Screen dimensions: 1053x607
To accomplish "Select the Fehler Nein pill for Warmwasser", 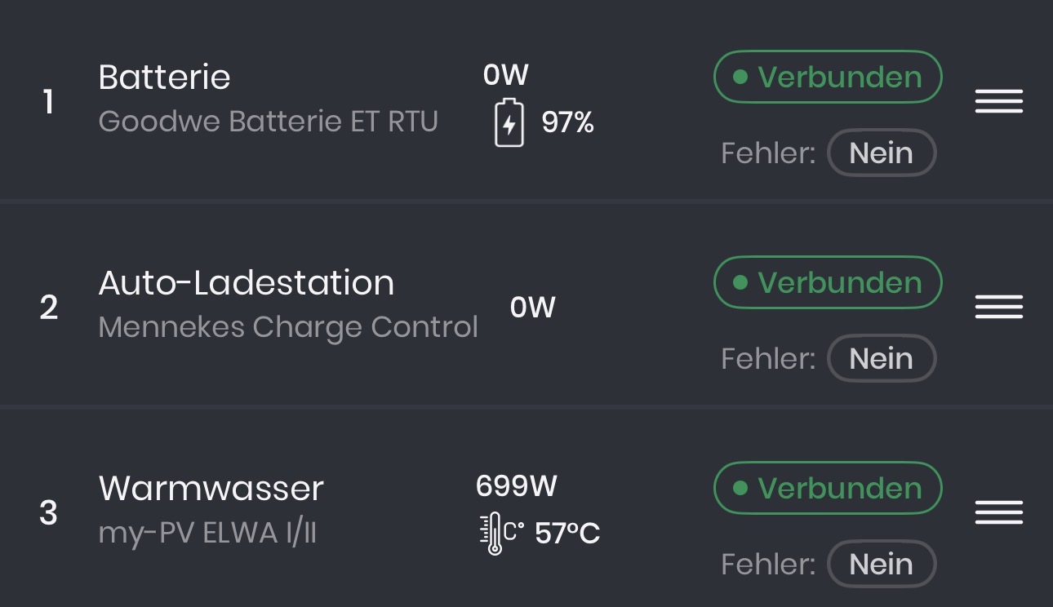I will pos(882,564).
